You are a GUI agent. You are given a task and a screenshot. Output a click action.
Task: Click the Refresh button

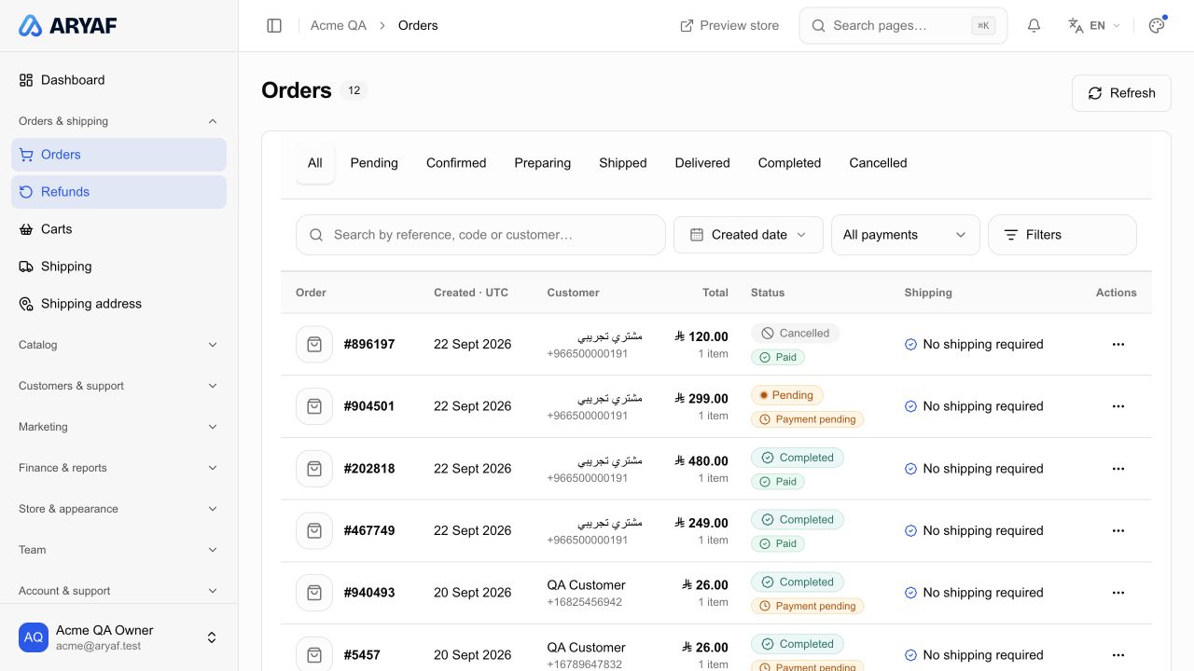[1121, 93]
